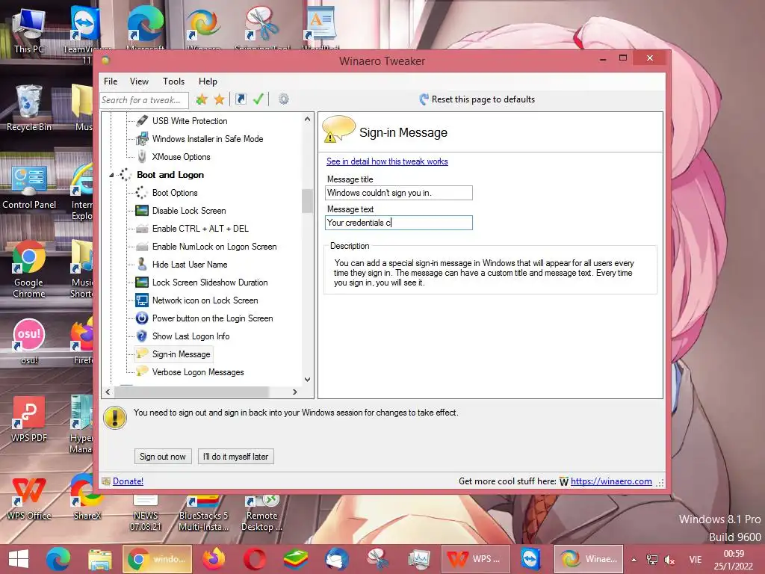Click volume muted tray icon
Viewport: 765px width, 574px height.
click(670, 560)
